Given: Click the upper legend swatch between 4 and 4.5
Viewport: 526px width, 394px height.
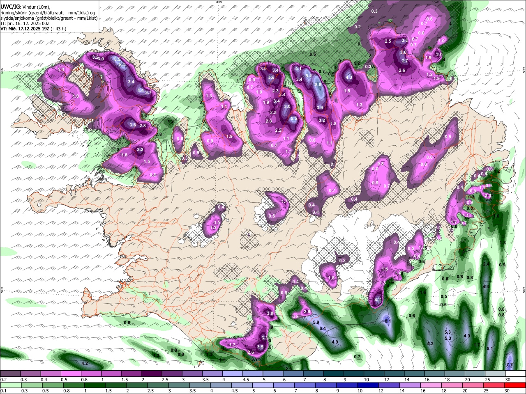Looking at the screenshot, I should pyautogui.click(x=232, y=374).
